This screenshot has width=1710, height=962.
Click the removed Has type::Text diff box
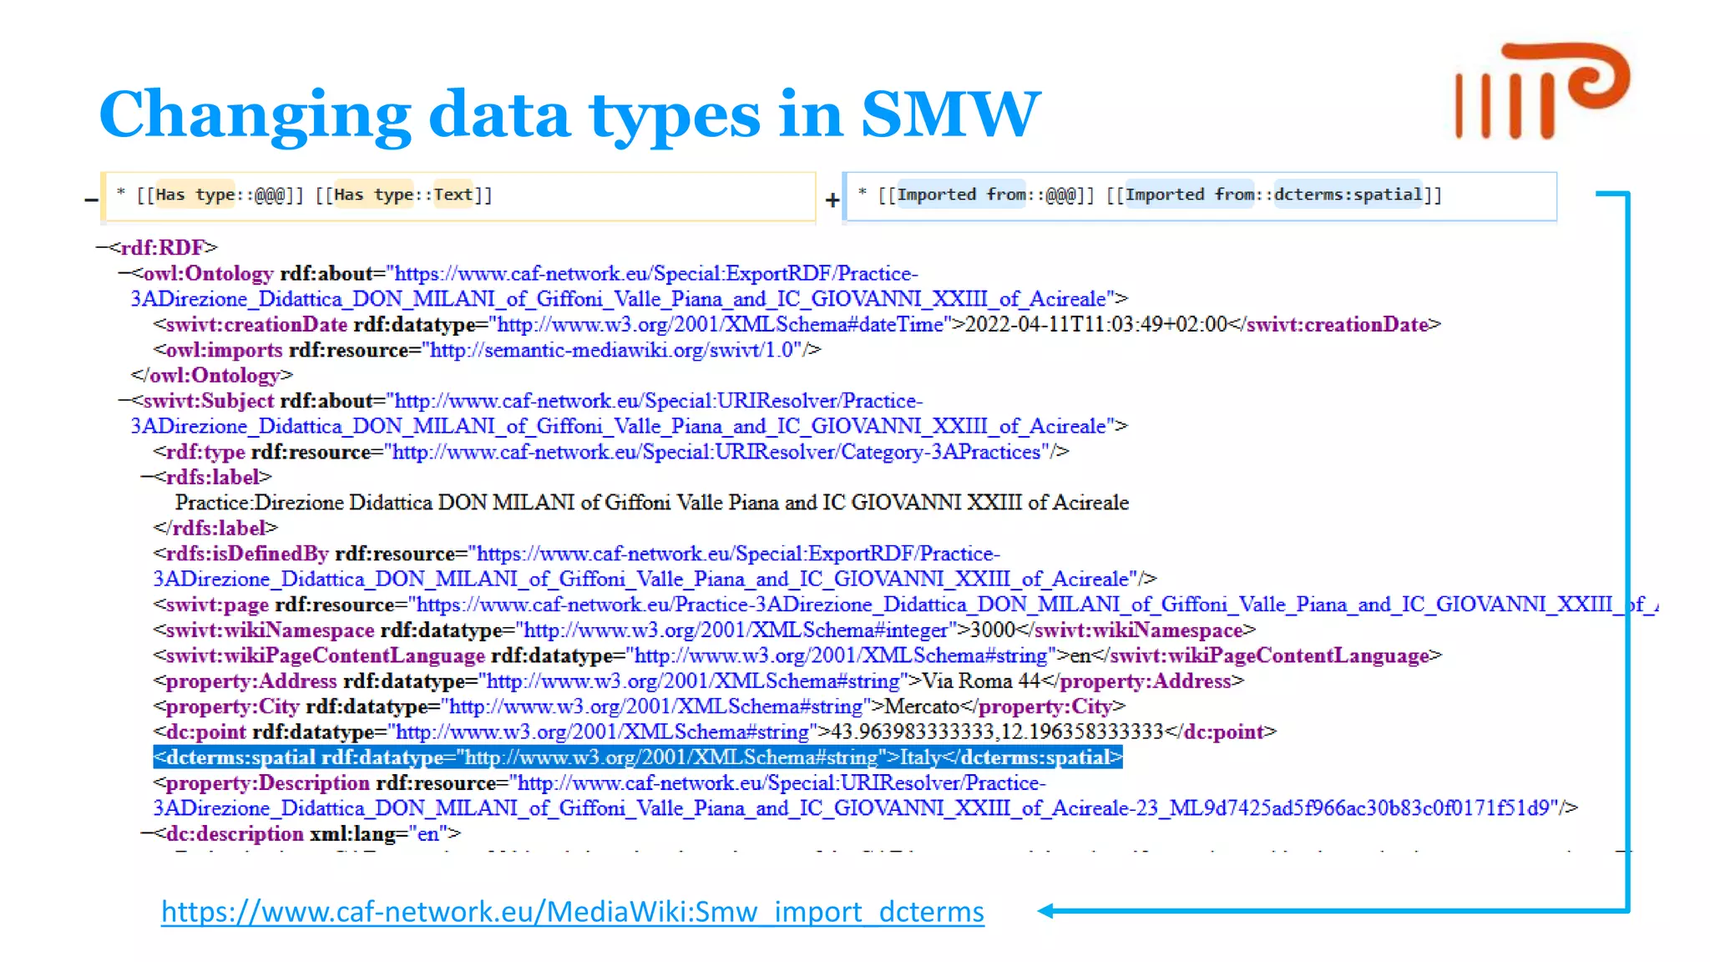click(x=458, y=196)
